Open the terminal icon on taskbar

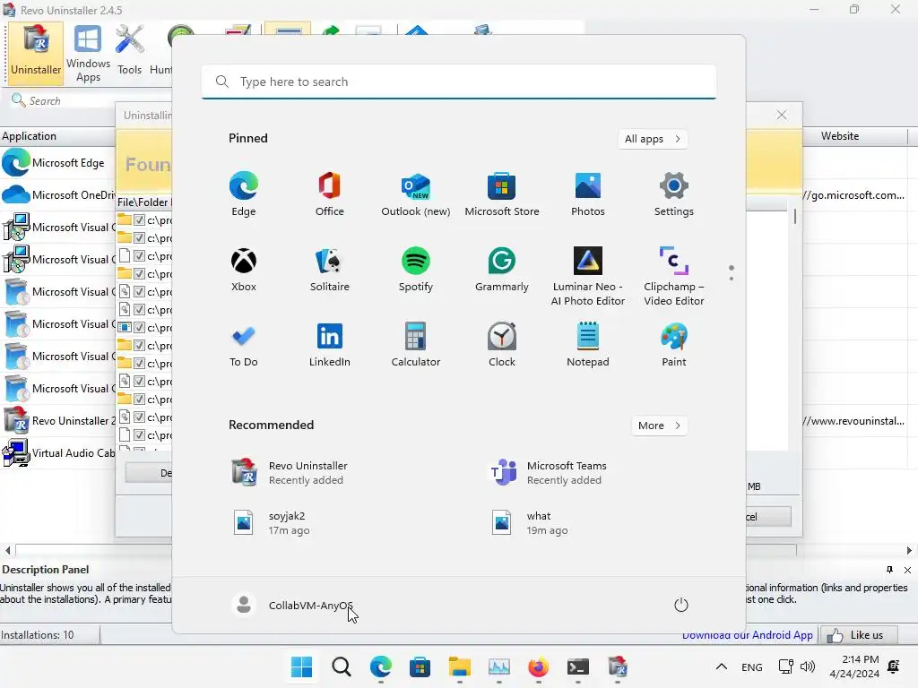click(578, 666)
